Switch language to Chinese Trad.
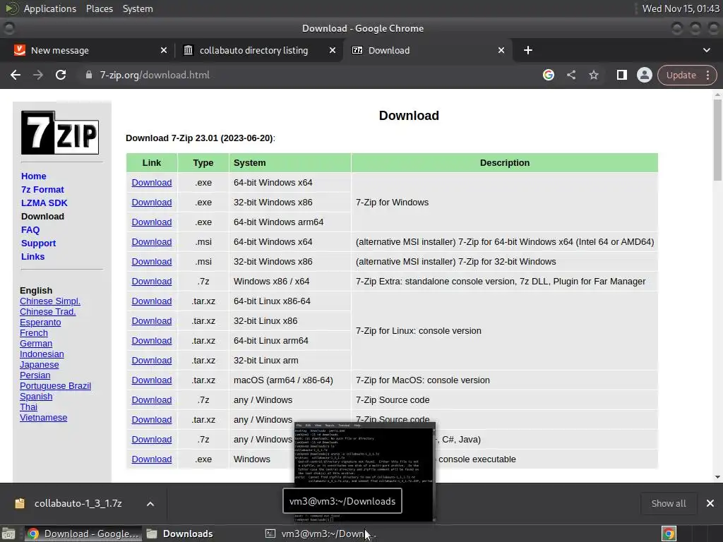This screenshot has width=723, height=542. tap(47, 311)
